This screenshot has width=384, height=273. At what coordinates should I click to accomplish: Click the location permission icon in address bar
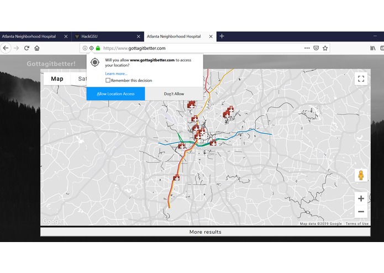point(91,48)
